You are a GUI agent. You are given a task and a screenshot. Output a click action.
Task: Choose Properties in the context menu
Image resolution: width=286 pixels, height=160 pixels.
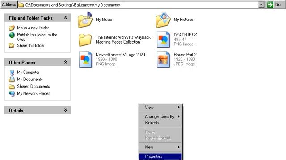point(160,156)
